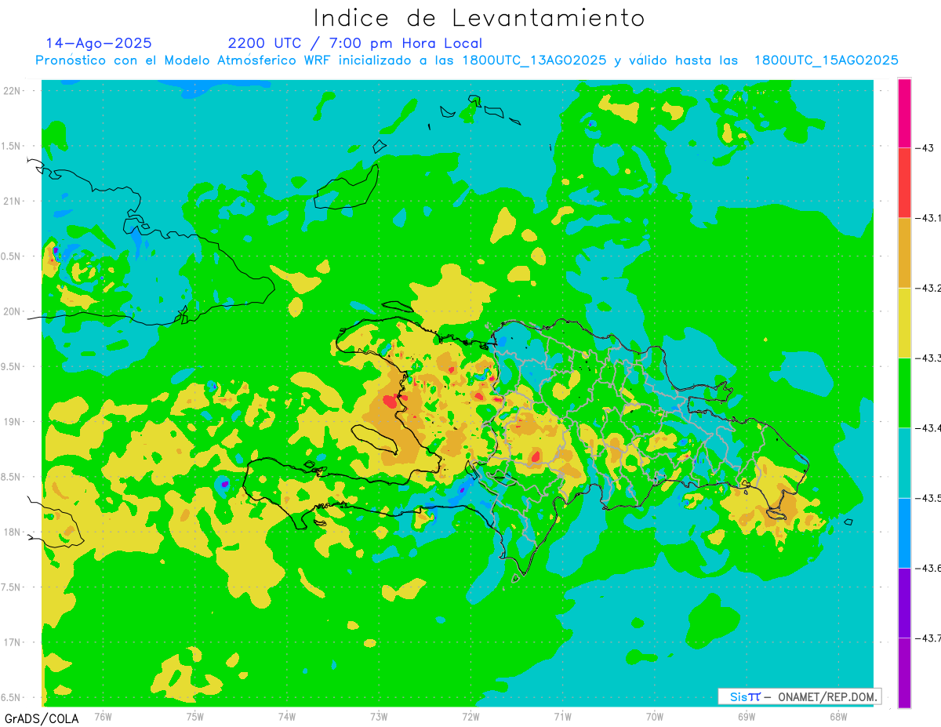Click the "-43.4" legend value

[x=928, y=427]
